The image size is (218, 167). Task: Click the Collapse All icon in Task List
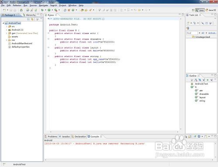click(207, 23)
